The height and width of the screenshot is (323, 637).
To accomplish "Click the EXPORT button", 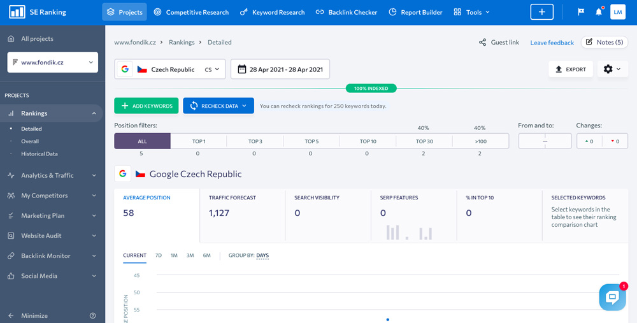I will 571,69.
